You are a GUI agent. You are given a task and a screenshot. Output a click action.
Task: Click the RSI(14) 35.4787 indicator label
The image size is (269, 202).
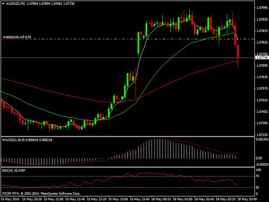click(14, 171)
